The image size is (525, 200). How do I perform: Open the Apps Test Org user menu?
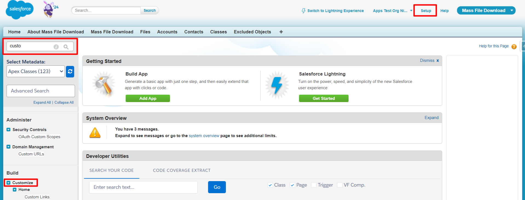(x=392, y=11)
